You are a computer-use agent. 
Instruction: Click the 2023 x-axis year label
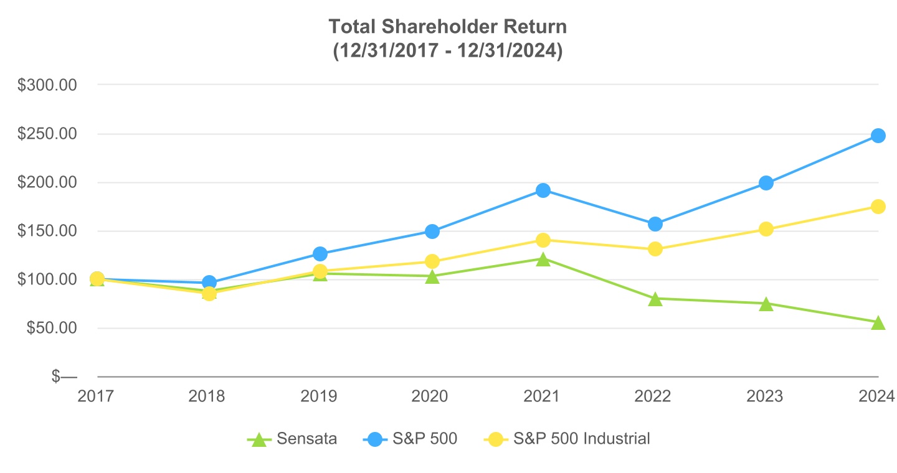click(x=766, y=396)
